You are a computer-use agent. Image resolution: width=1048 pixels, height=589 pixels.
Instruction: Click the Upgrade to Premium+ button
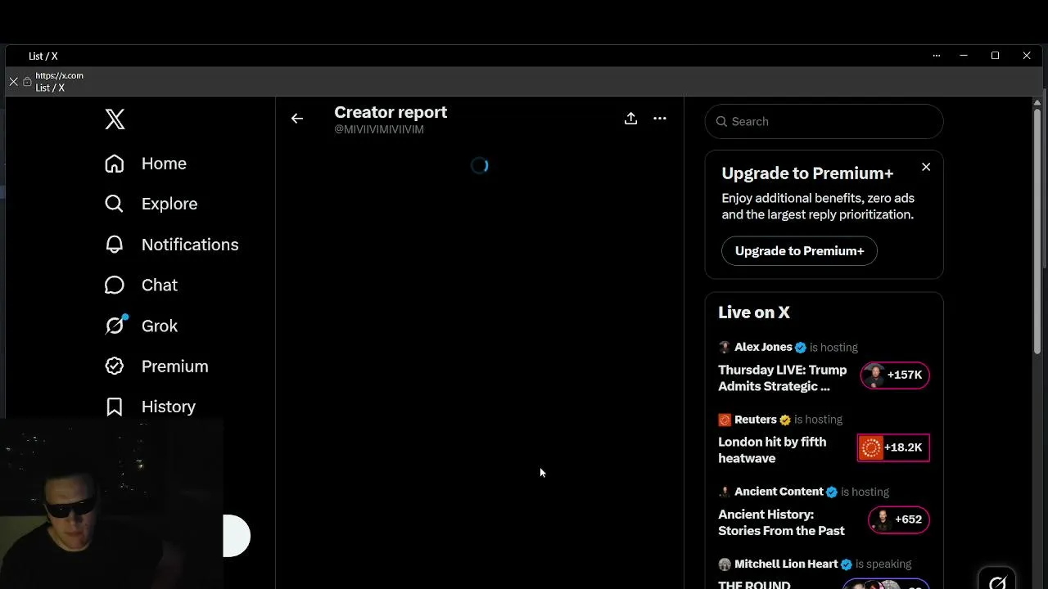click(799, 251)
